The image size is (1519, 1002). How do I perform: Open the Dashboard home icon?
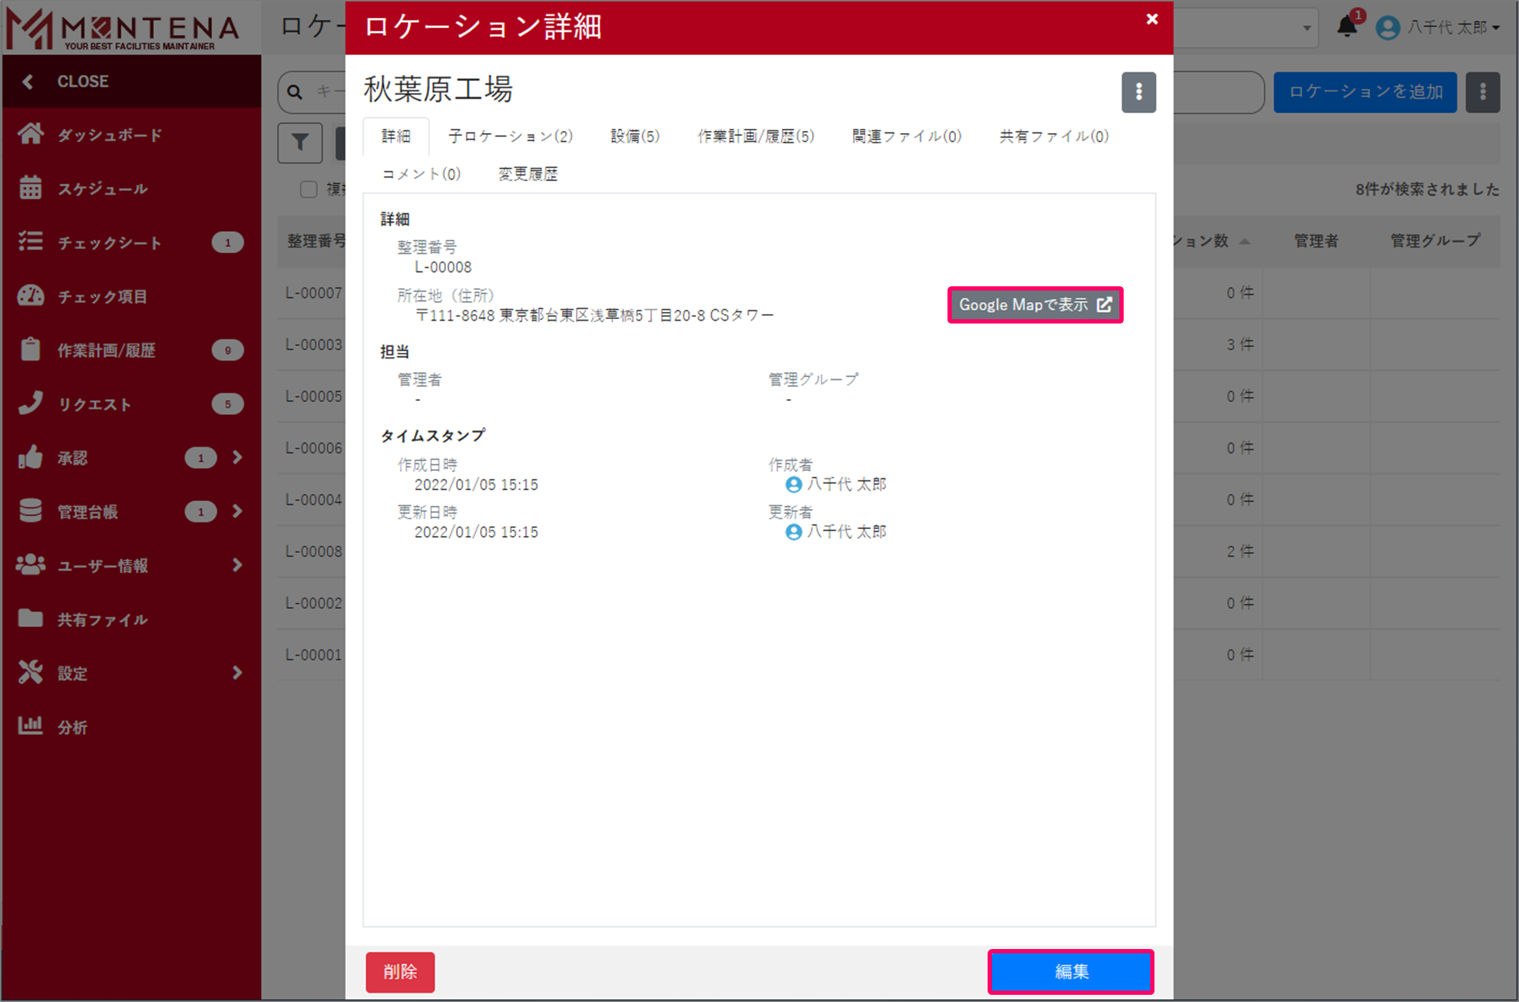(x=30, y=134)
